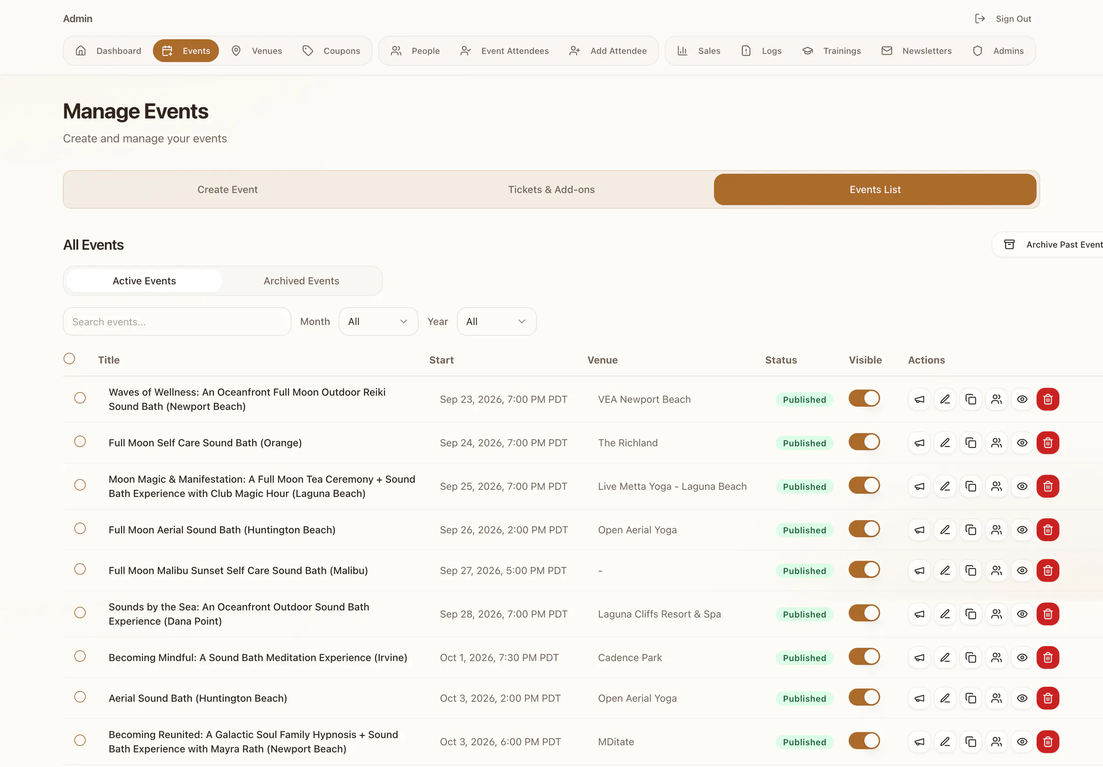The width and height of the screenshot is (1103, 767).
Task: Open the Year filter dropdown
Action: click(x=497, y=322)
